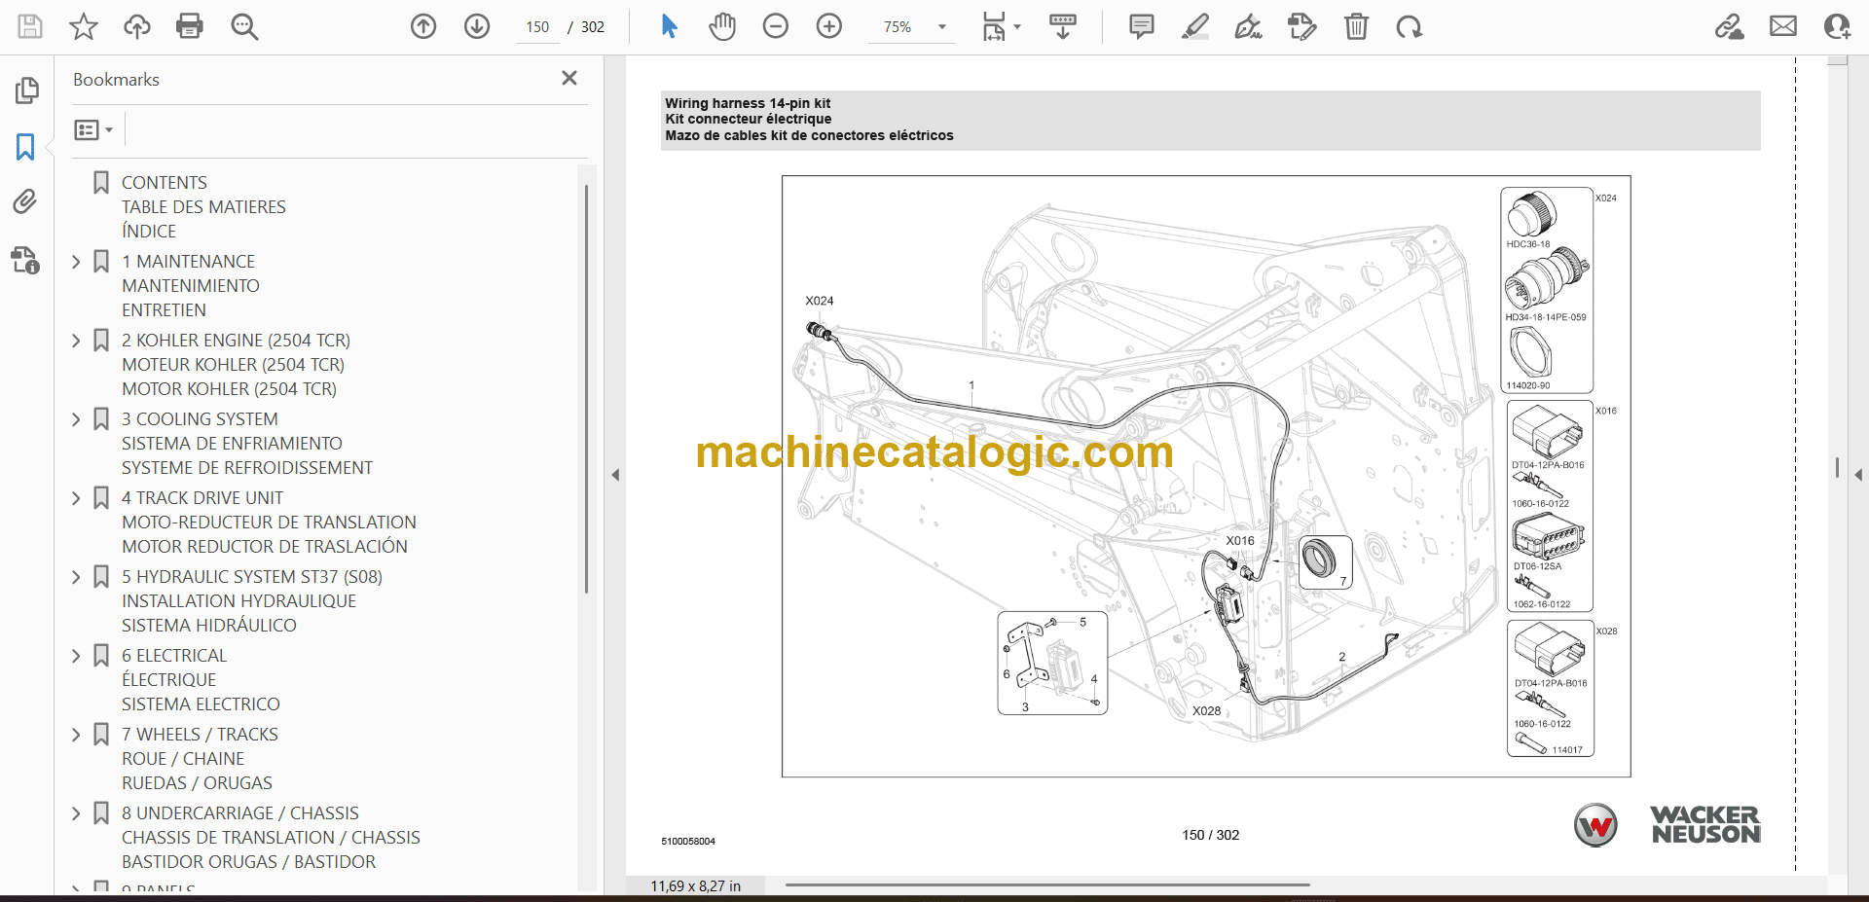Expand the 6 ELECTRICAL bookmark

coord(76,656)
